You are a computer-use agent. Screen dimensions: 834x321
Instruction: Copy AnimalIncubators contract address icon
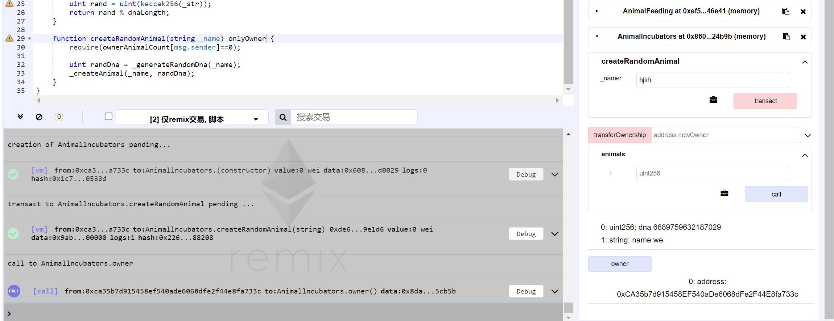(x=786, y=37)
